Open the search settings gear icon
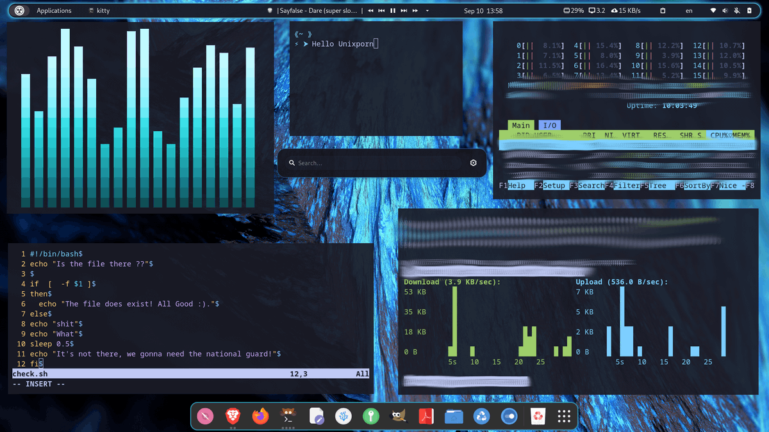This screenshot has height=432, width=769. 474,163
